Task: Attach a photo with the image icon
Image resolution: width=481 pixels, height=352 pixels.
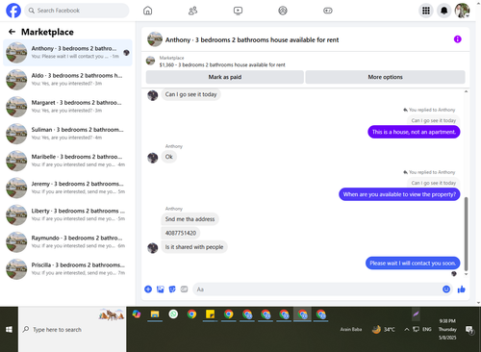Action: pyautogui.click(x=161, y=289)
